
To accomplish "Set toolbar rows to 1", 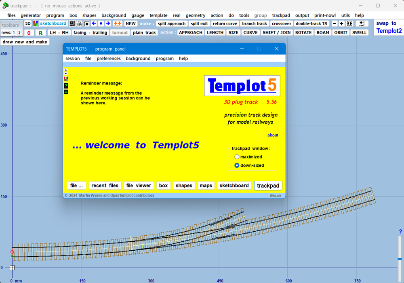I will [x=14, y=33].
